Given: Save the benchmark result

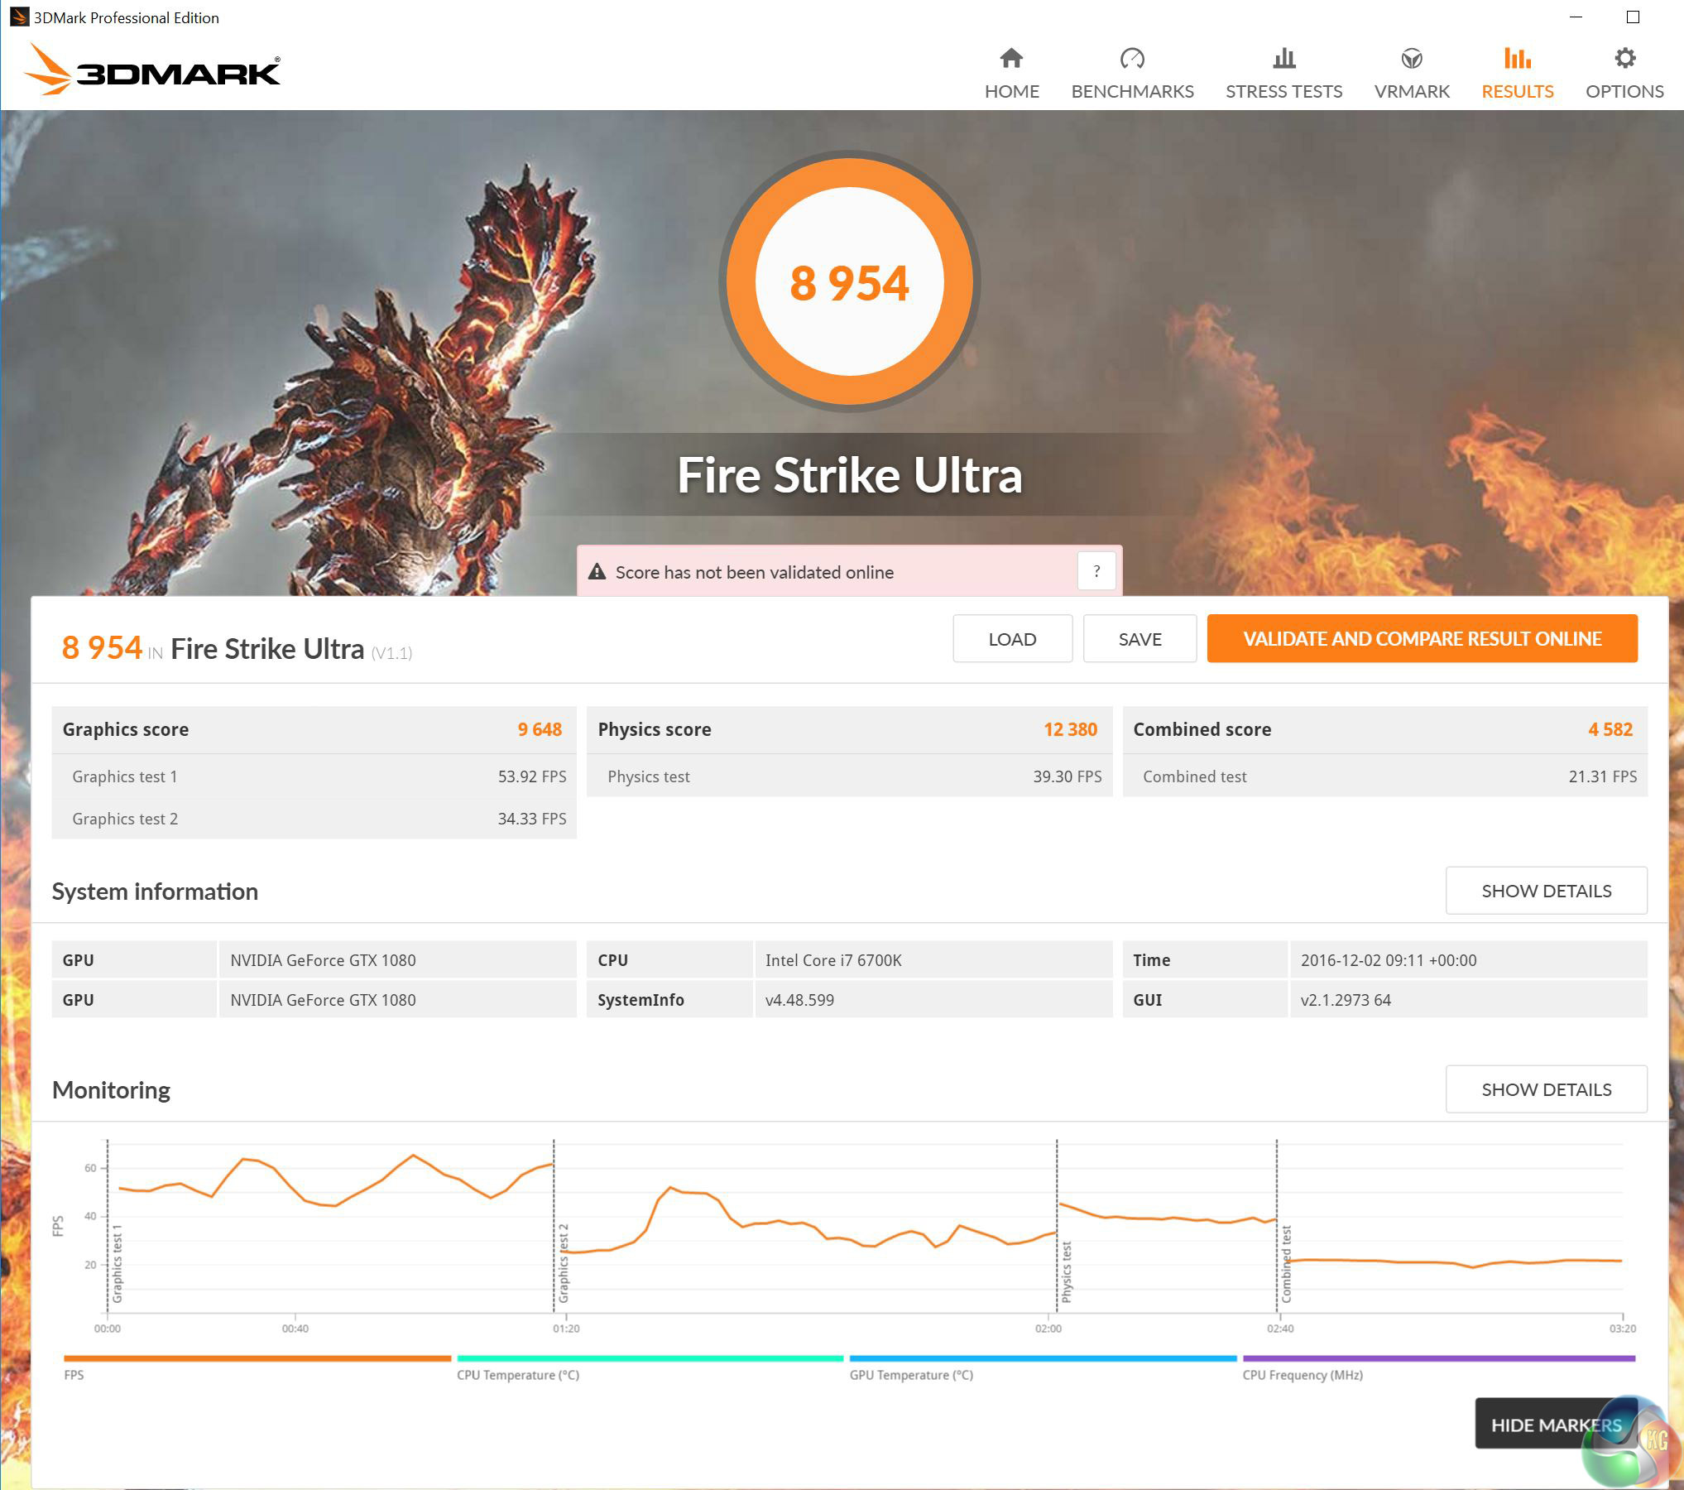Looking at the screenshot, I should pyautogui.click(x=1139, y=639).
